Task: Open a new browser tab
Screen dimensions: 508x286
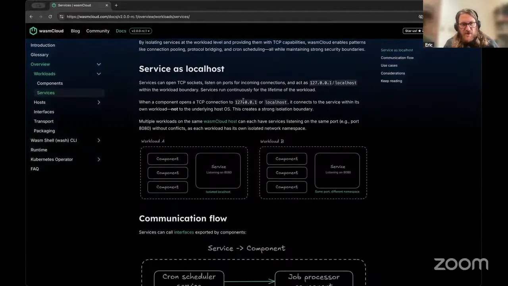Action: point(116,6)
